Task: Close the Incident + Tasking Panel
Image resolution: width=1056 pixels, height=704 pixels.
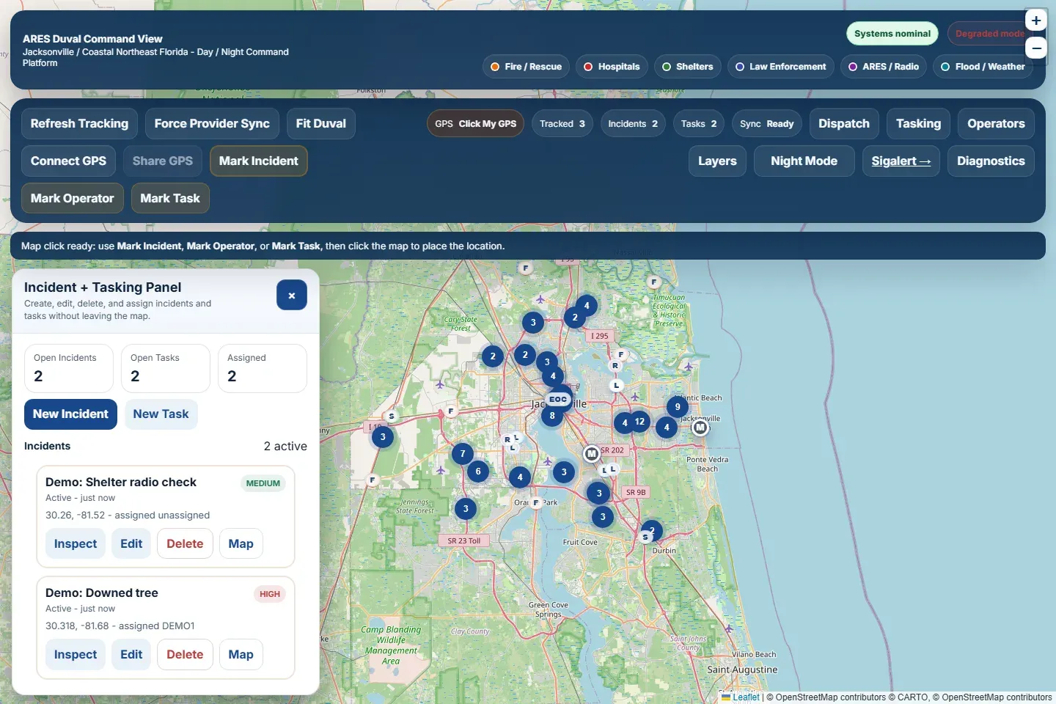Action: 292,296
